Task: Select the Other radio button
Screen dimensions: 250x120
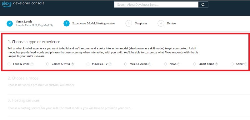Action: click(x=232, y=64)
